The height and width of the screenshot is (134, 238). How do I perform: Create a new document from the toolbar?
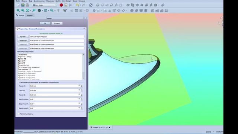[x=18, y=5]
